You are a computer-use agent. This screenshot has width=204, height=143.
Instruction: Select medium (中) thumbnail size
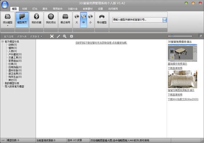(x=83, y=19)
